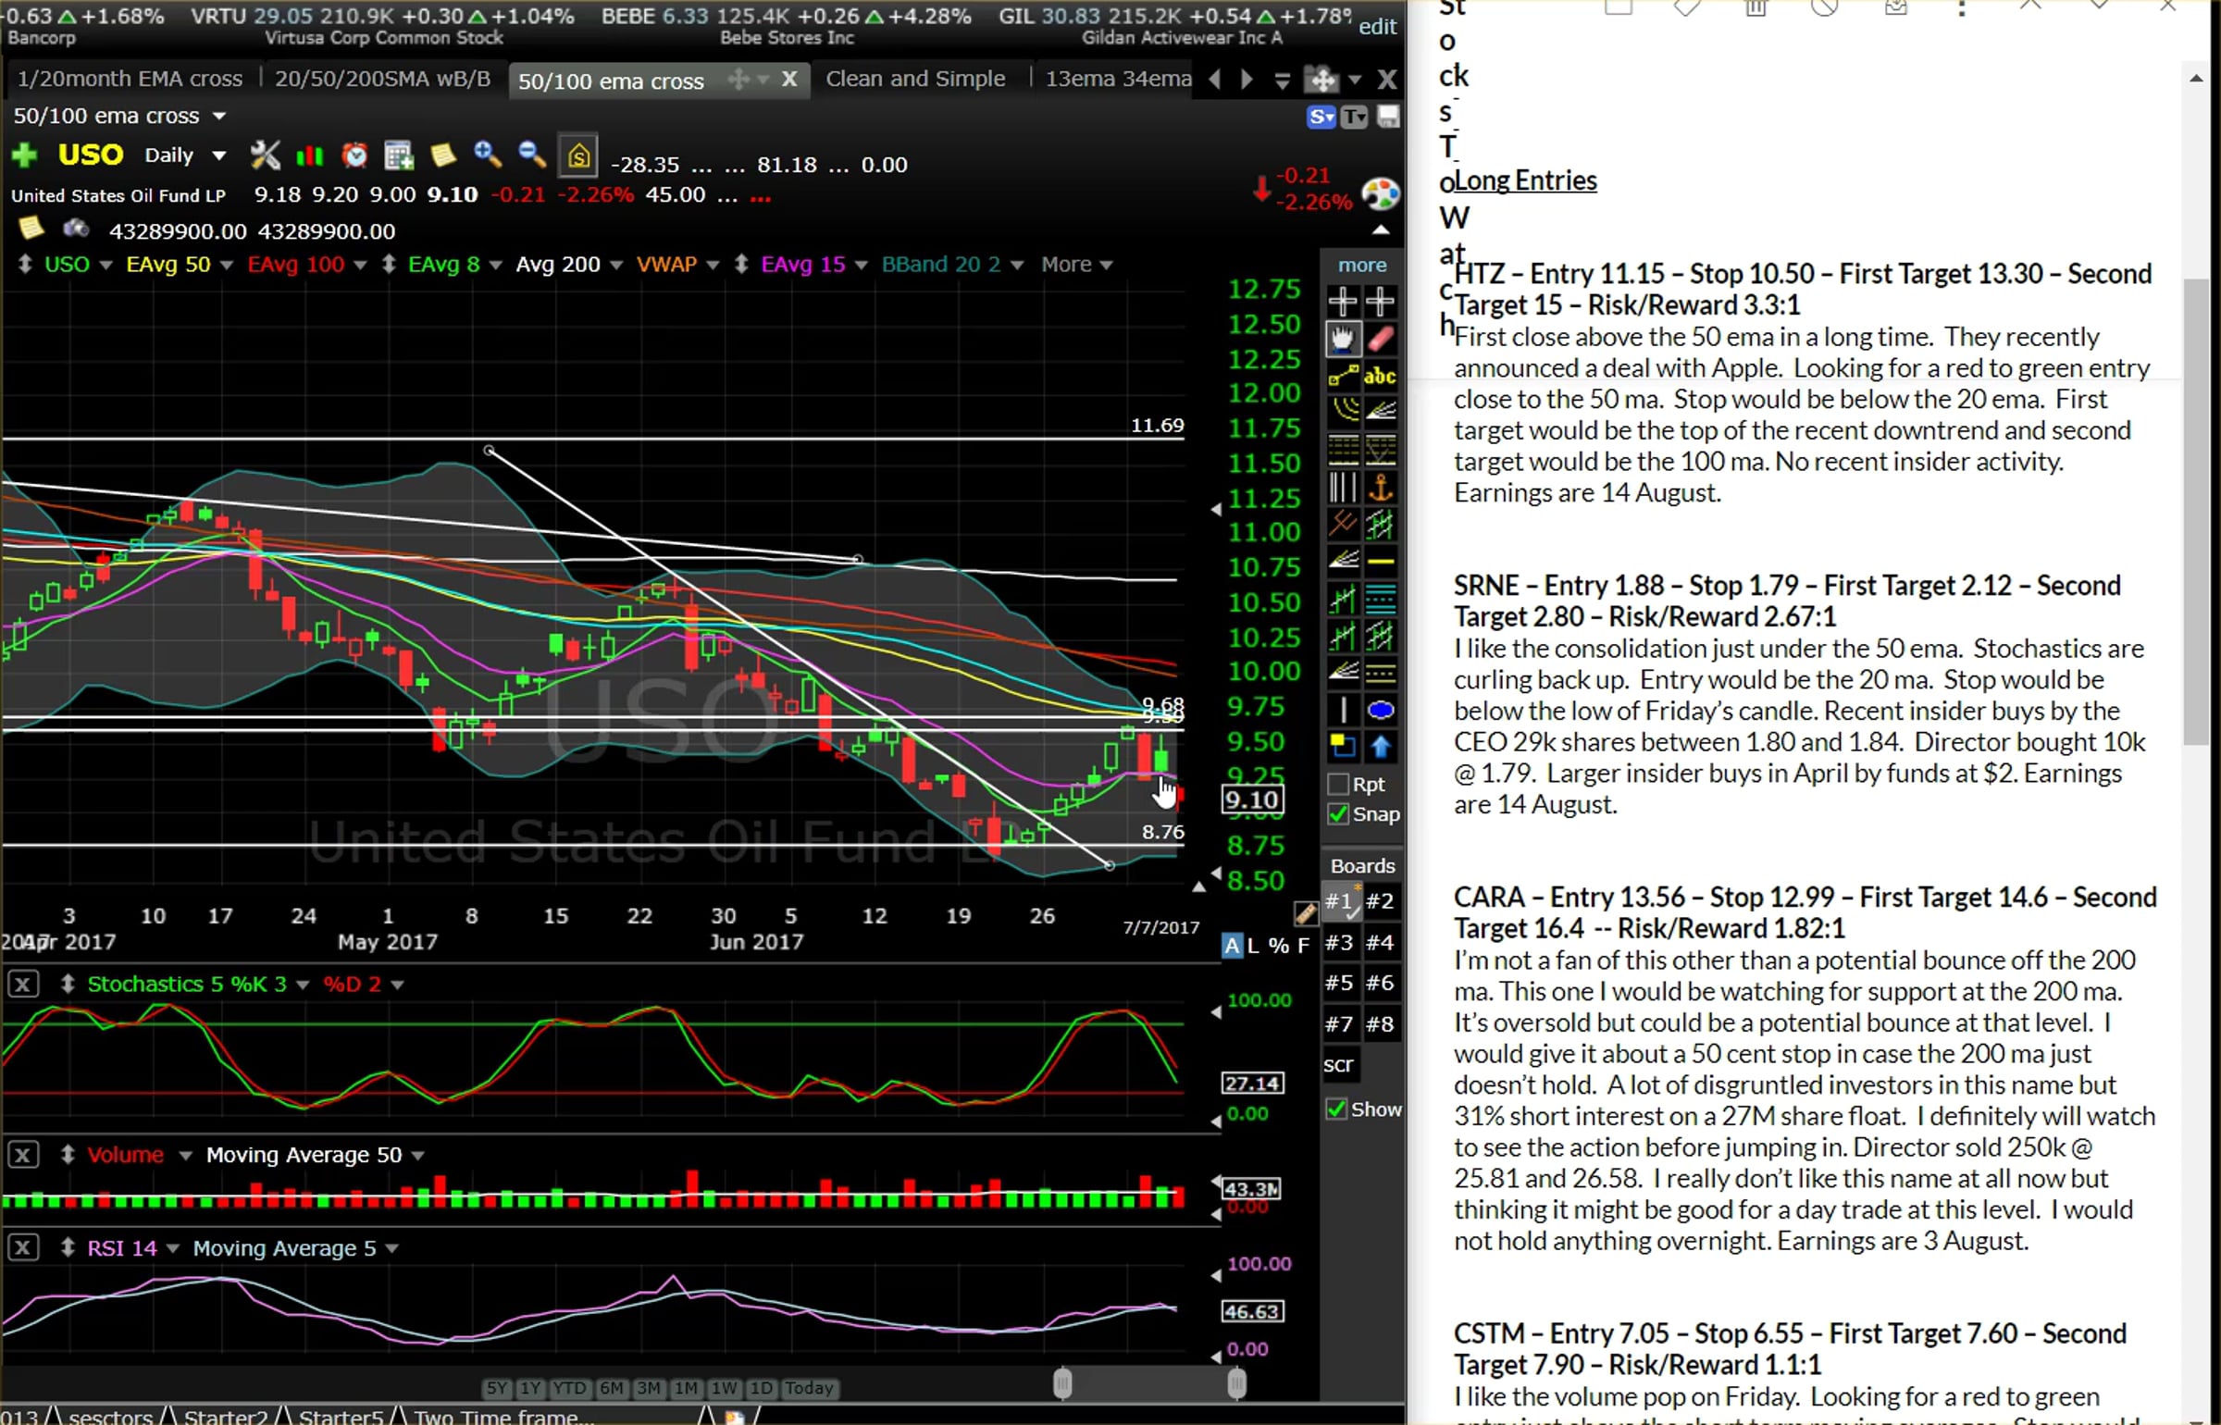
Task: Click the zoom out magnifier icon
Action: point(531,155)
